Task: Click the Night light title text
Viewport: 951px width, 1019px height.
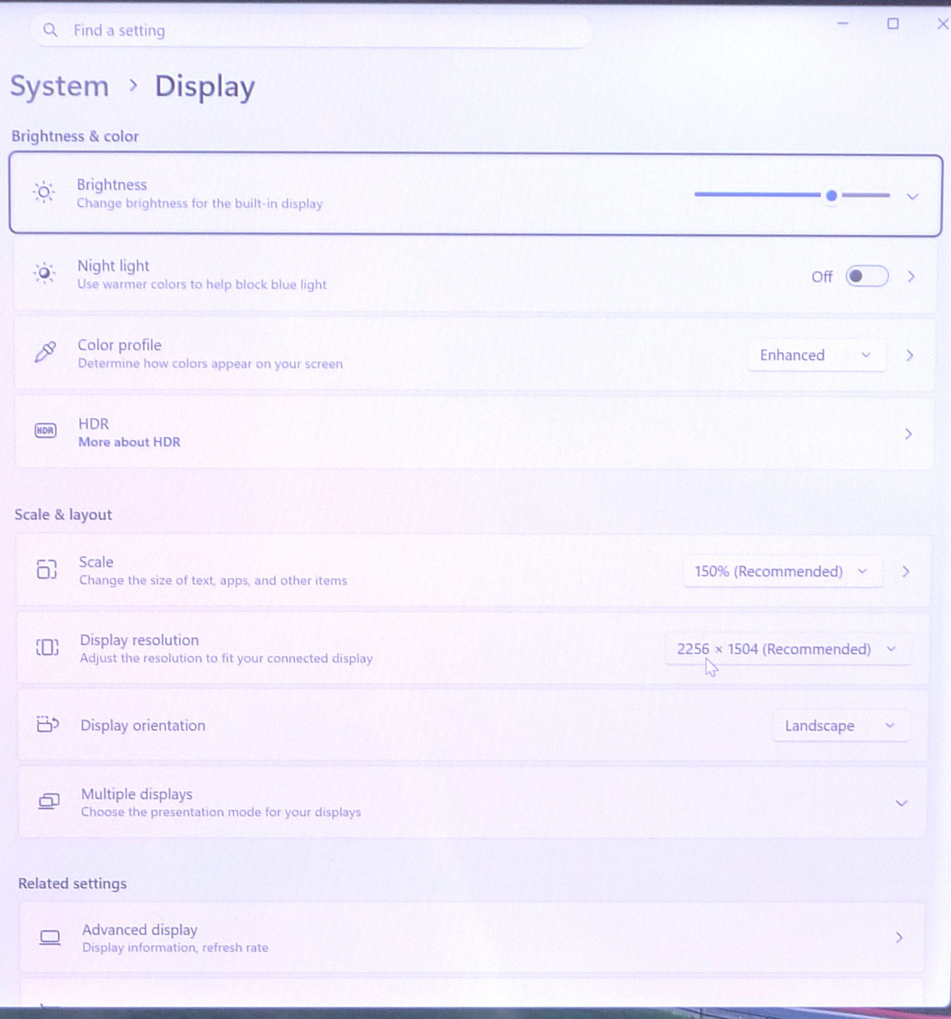Action: click(113, 266)
